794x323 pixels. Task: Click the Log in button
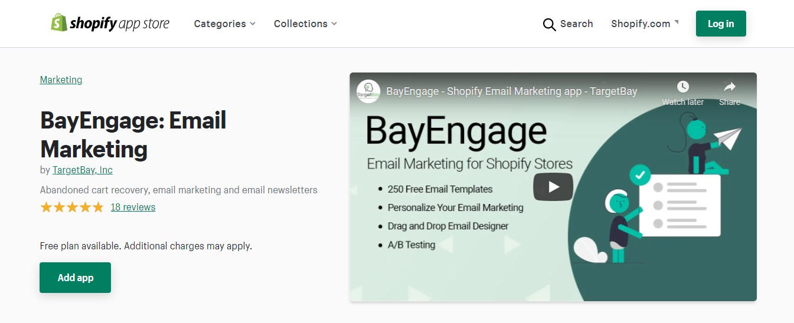tap(721, 24)
